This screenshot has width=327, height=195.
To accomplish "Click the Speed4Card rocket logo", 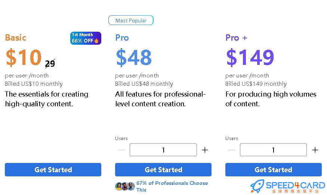I will tap(257, 186).
